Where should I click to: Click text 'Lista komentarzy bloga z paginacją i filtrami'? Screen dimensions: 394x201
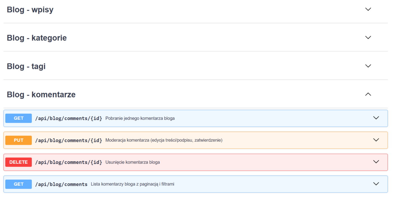[x=133, y=184]
